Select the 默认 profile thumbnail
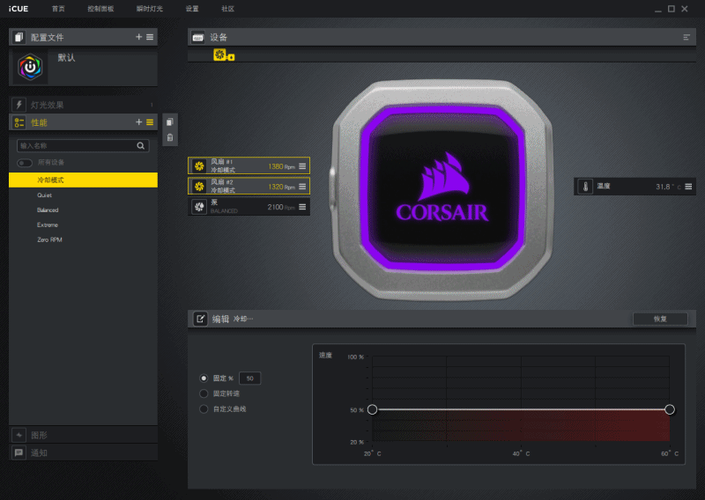 (x=30, y=68)
